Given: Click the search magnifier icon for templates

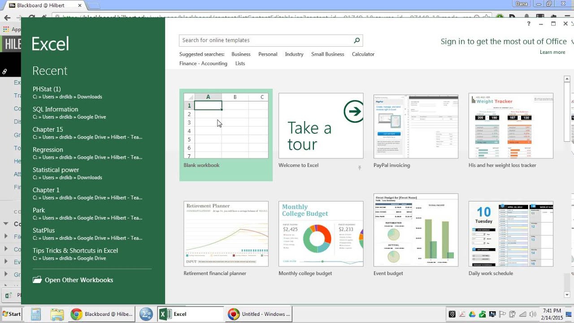Looking at the screenshot, I should 357,40.
